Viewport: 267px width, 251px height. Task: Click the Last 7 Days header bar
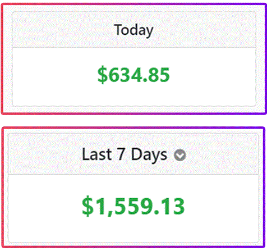pos(133,154)
